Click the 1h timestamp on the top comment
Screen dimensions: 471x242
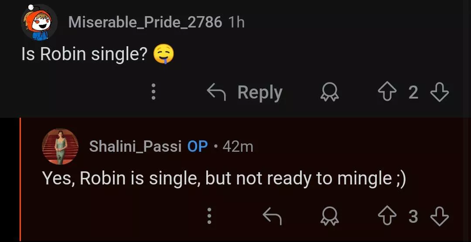(x=236, y=22)
